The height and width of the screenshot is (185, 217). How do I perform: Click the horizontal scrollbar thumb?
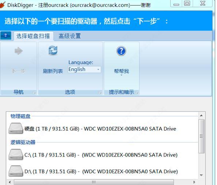coord(94,182)
